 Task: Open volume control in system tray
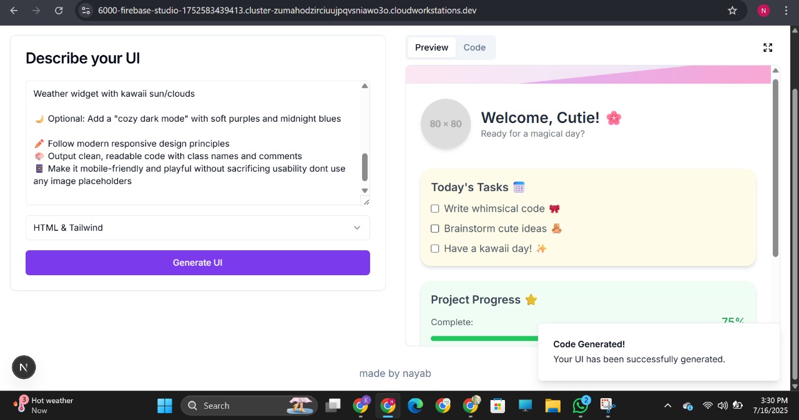point(723,406)
